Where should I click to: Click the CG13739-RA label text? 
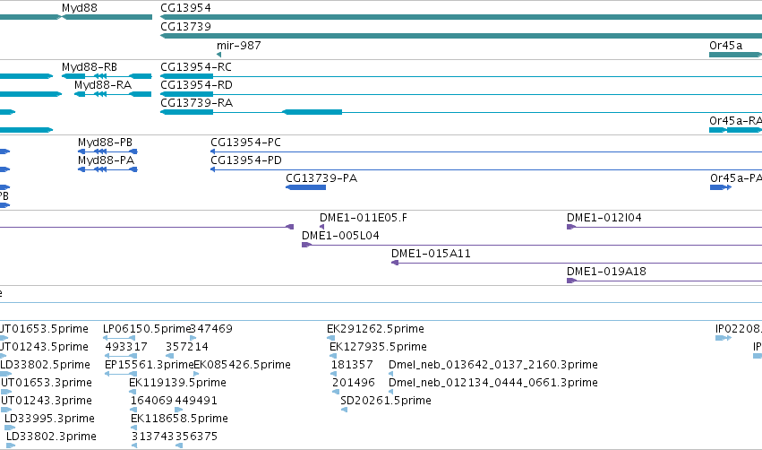coord(197,103)
